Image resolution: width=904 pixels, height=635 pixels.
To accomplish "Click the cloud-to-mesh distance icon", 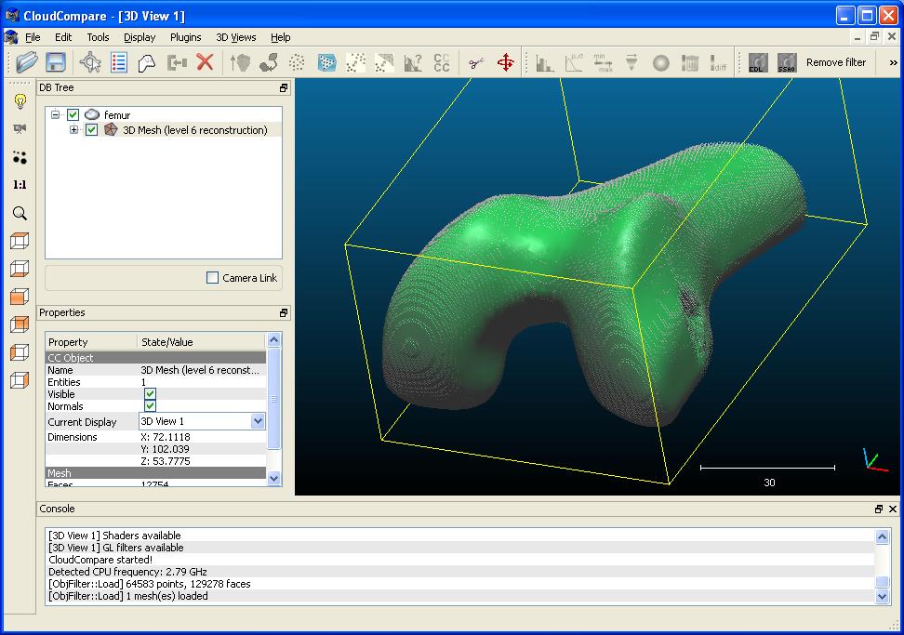I will tap(384, 62).
